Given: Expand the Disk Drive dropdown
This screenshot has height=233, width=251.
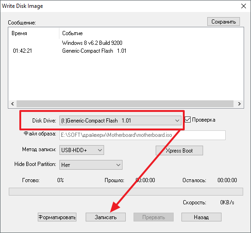Looking at the screenshot, I should pyautogui.click(x=120, y=121).
